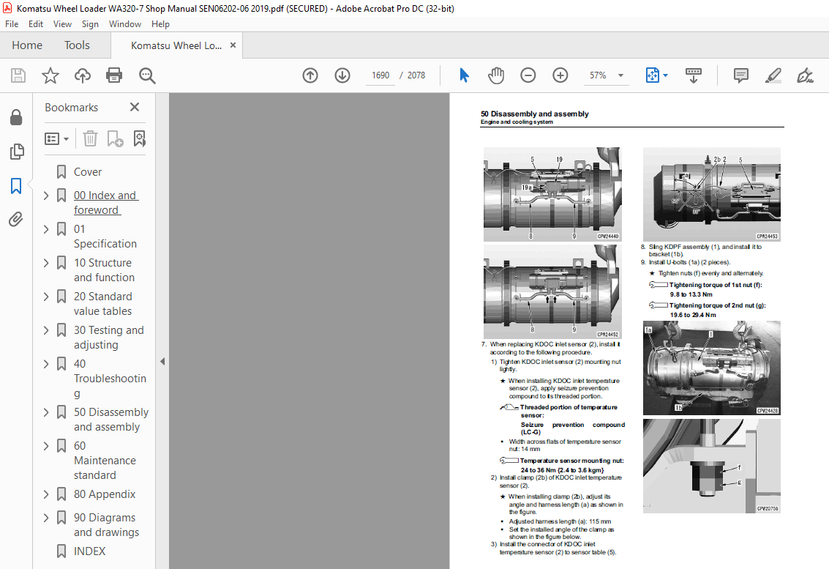Expand 50 Disassembly and assembly bookmark
This screenshot has width=829, height=569.
click(x=46, y=412)
